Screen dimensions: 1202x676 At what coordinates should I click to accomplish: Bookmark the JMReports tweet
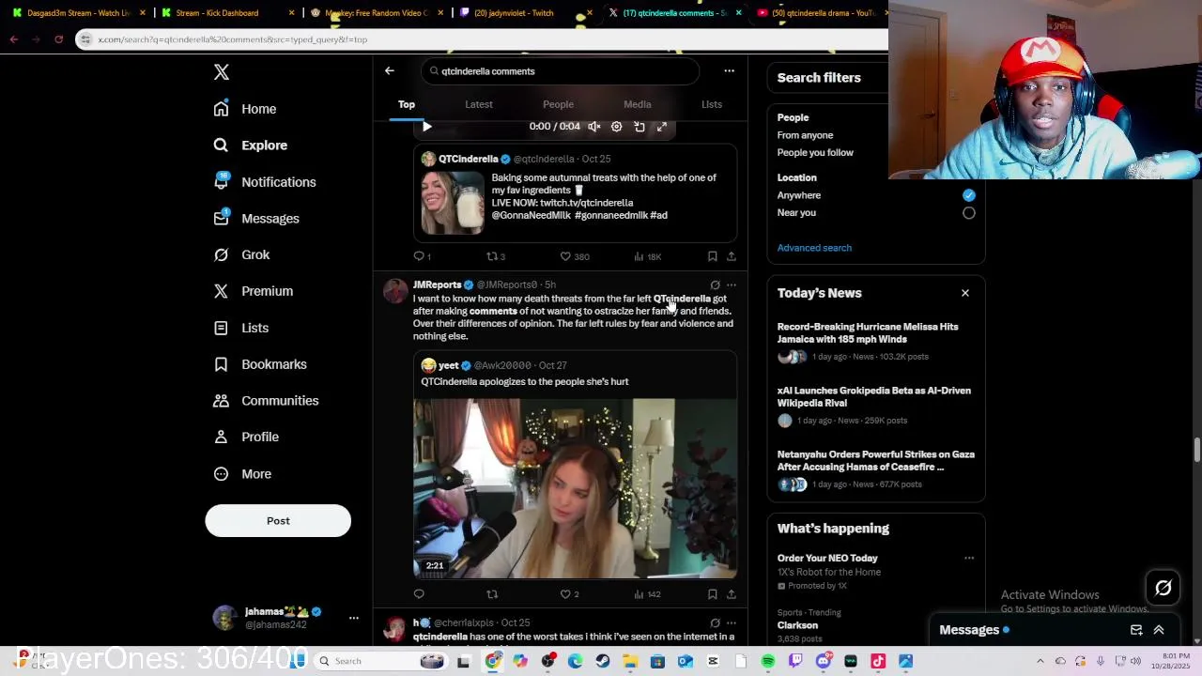tap(713, 594)
